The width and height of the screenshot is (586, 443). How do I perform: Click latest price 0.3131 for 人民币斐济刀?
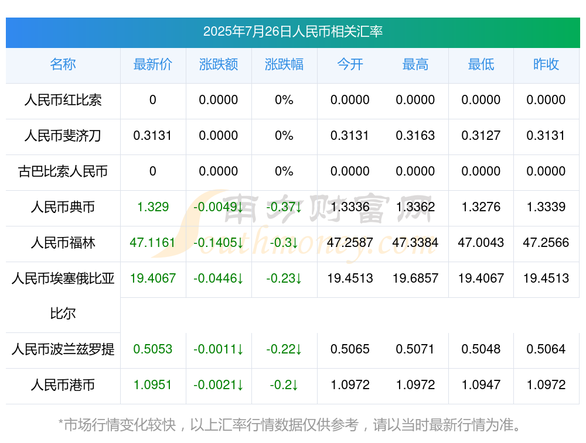tap(152, 136)
